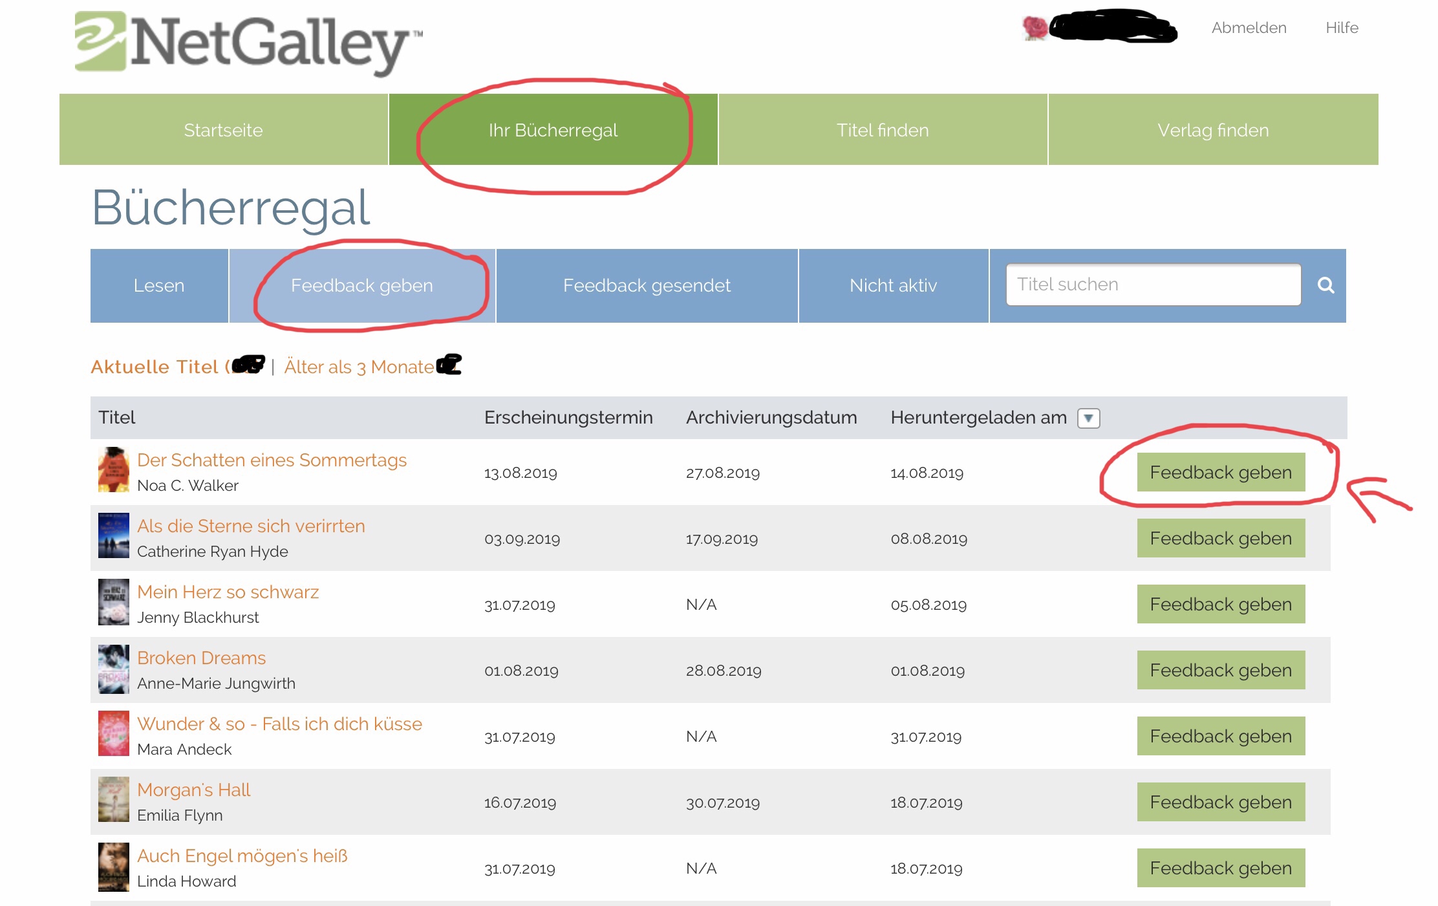Click the Heruntergeladen am column header
The width and height of the screenshot is (1438, 906).
pos(978,417)
